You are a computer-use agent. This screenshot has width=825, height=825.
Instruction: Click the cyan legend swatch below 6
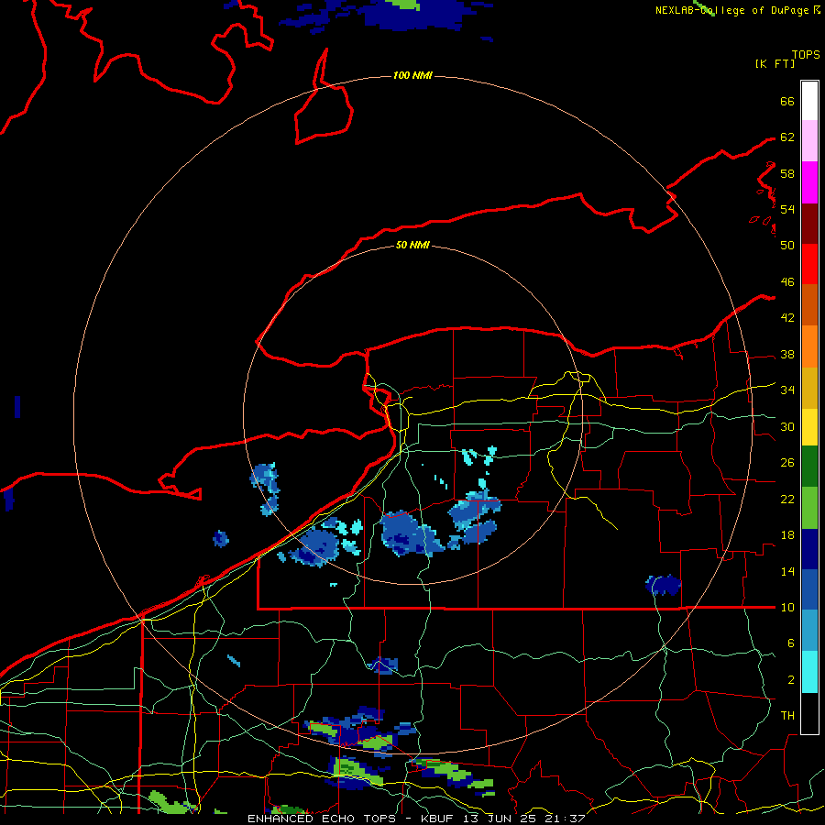(x=809, y=672)
